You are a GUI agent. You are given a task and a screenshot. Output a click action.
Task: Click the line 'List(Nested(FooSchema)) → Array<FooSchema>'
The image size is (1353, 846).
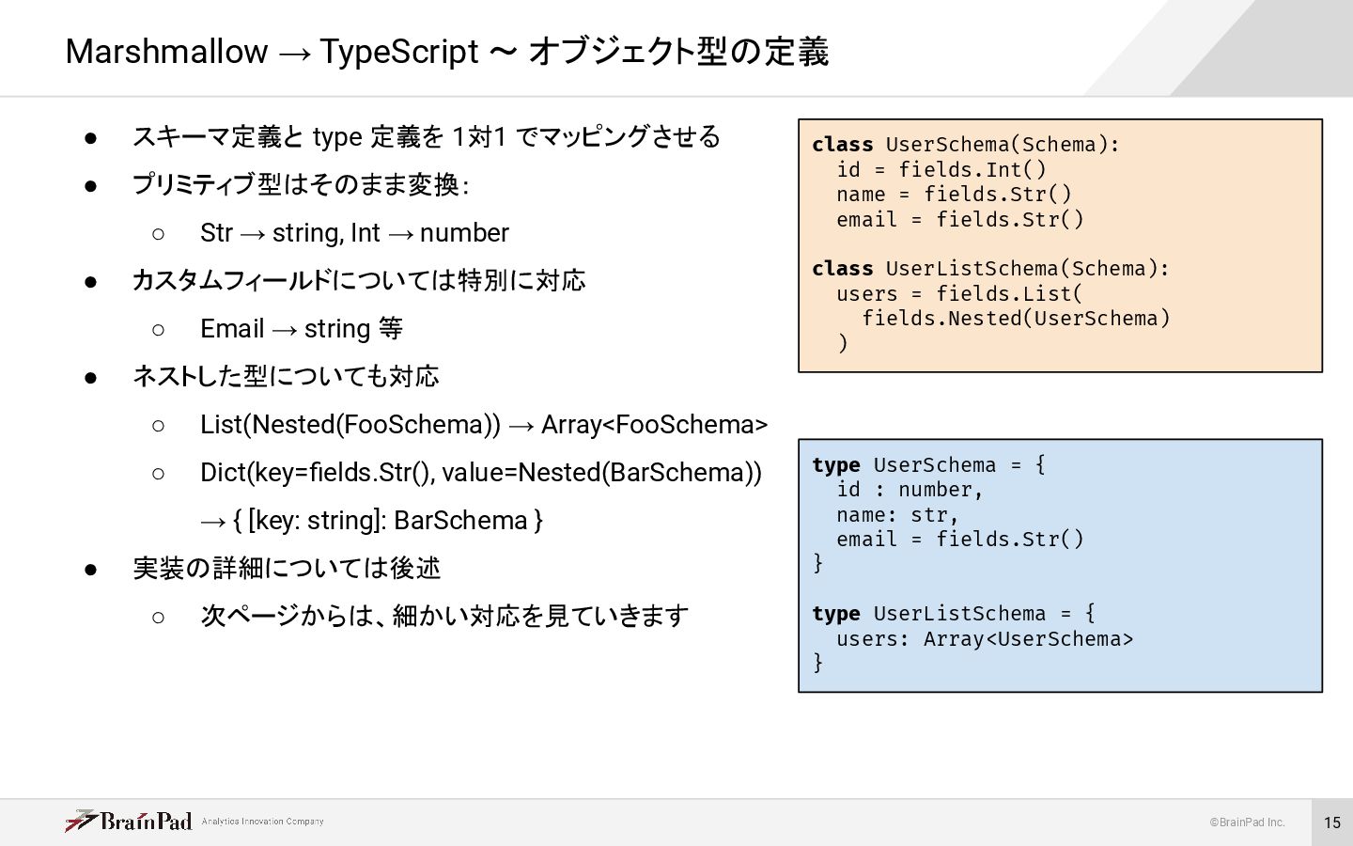(484, 425)
